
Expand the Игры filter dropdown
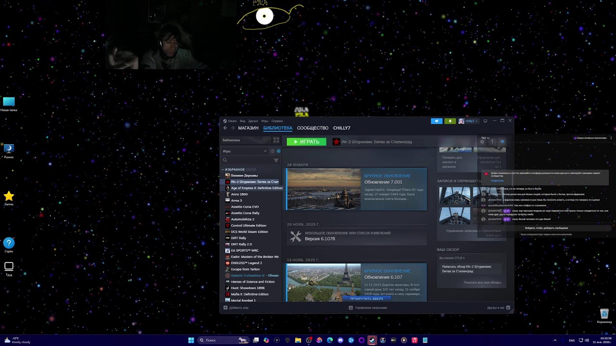click(244, 151)
